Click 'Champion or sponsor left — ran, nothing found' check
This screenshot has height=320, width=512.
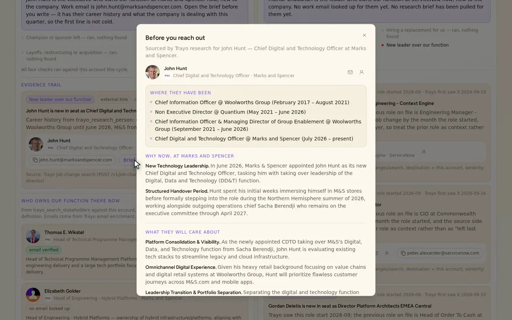pyautogui.click(x=76, y=38)
